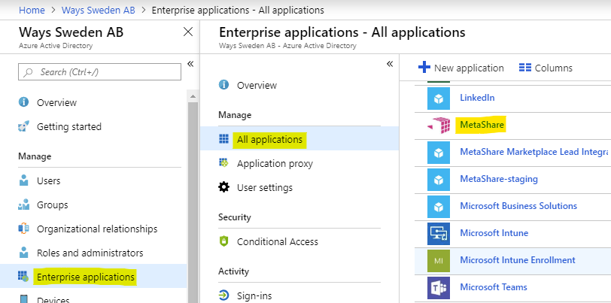Click the blue plus New application icon
This screenshot has width=611, height=303.
(424, 68)
